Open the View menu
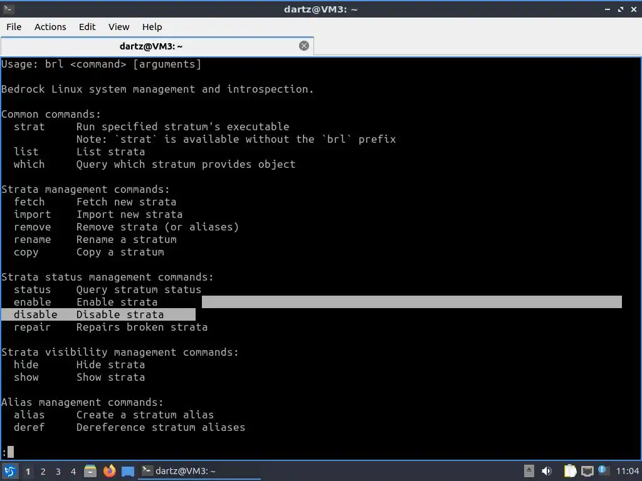Viewport: 642px width, 481px height. pos(118,26)
